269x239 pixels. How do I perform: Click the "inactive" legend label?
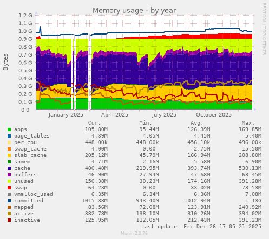(x=27, y=220)
